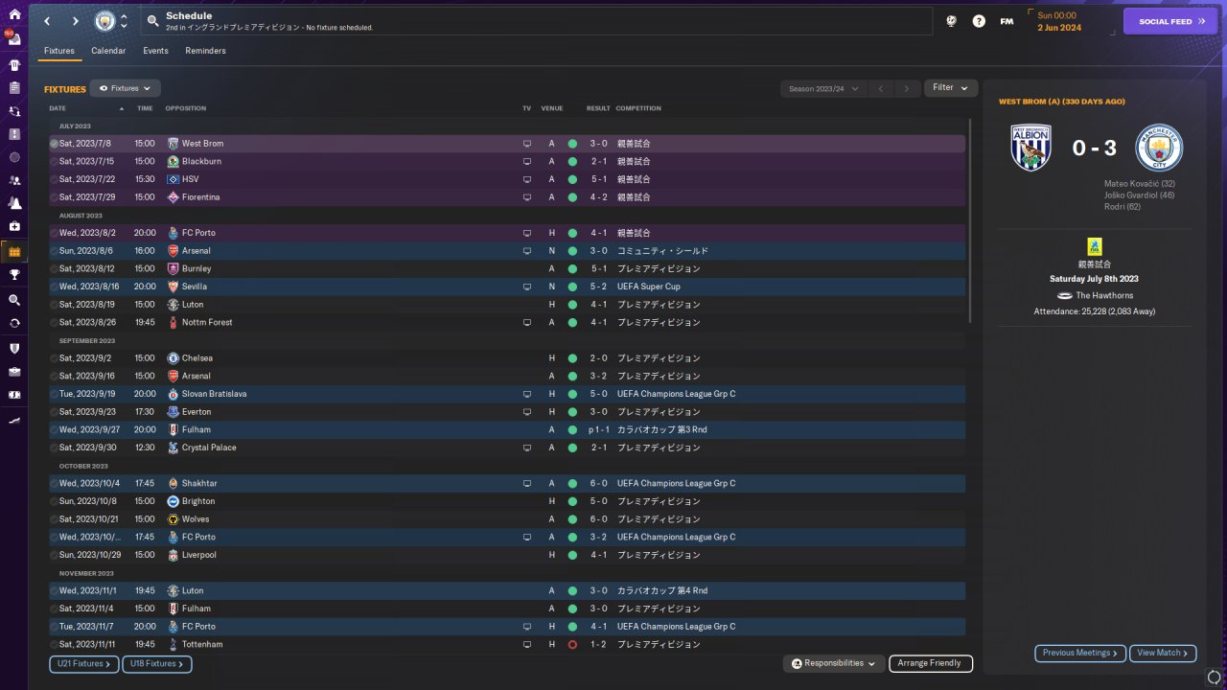Click the club switcher up-down arrows
Image resolution: width=1227 pixels, height=690 pixels.
click(x=124, y=21)
